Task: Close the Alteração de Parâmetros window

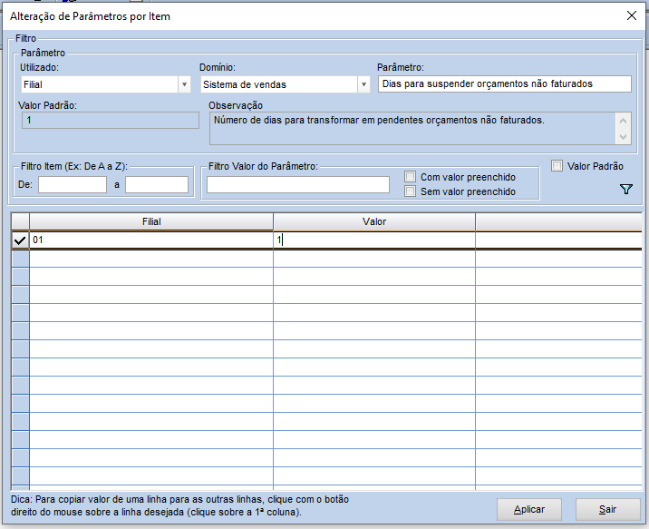Action: [632, 15]
